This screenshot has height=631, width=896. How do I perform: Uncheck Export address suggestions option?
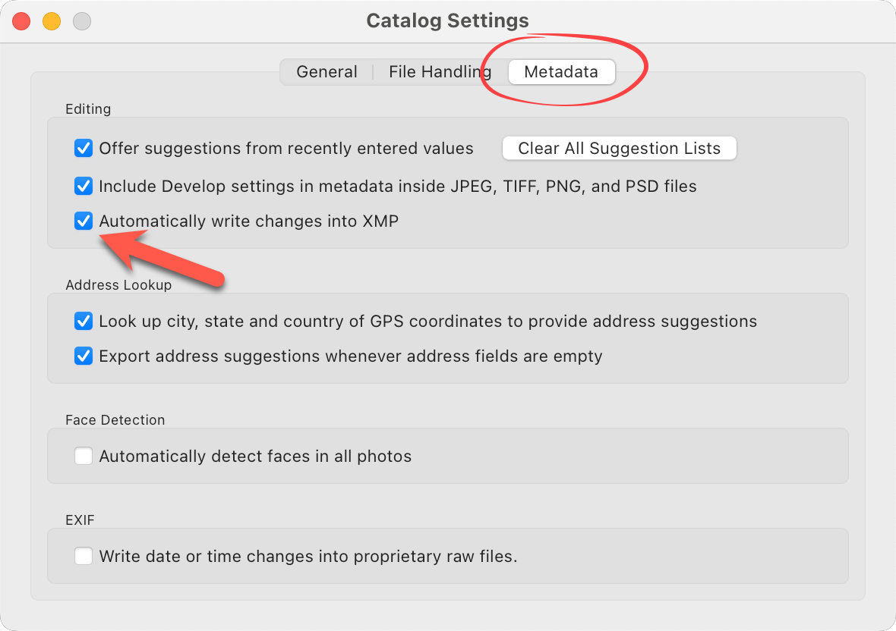[x=84, y=356]
